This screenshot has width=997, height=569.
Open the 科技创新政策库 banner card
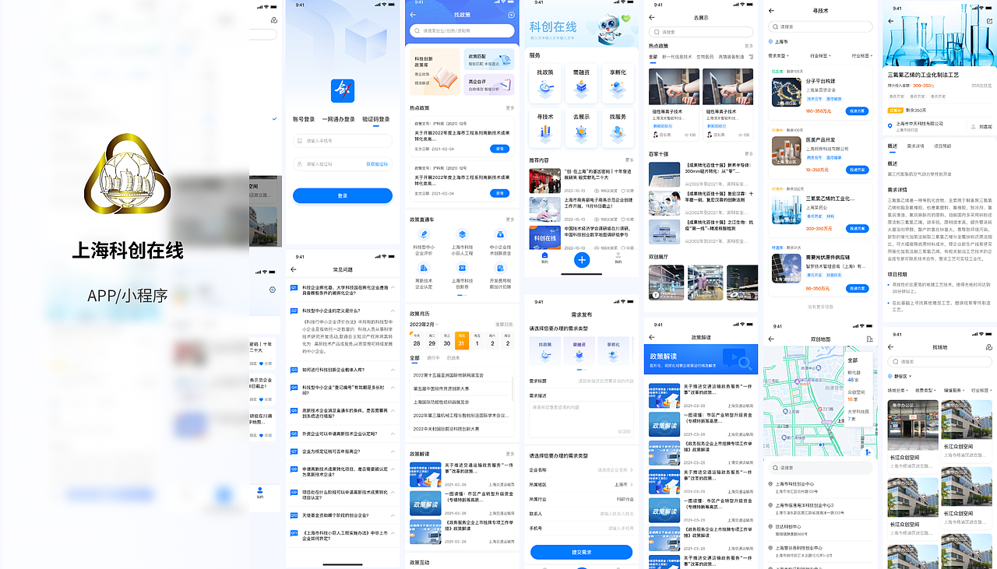coord(435,72)
